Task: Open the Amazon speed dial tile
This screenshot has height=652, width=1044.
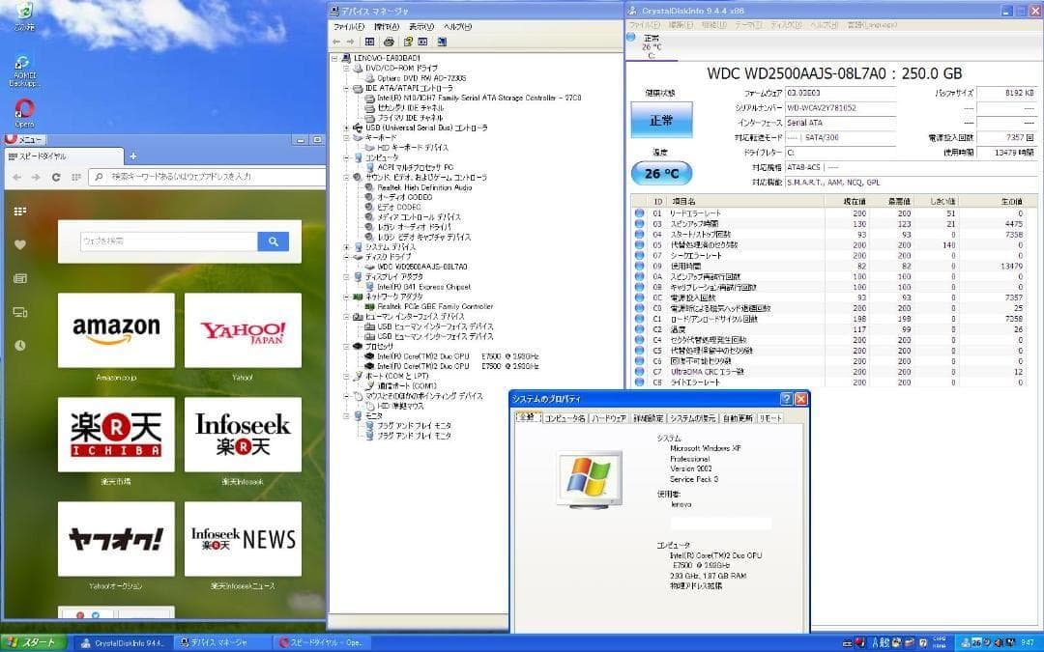Action: (x=117, y=330)
